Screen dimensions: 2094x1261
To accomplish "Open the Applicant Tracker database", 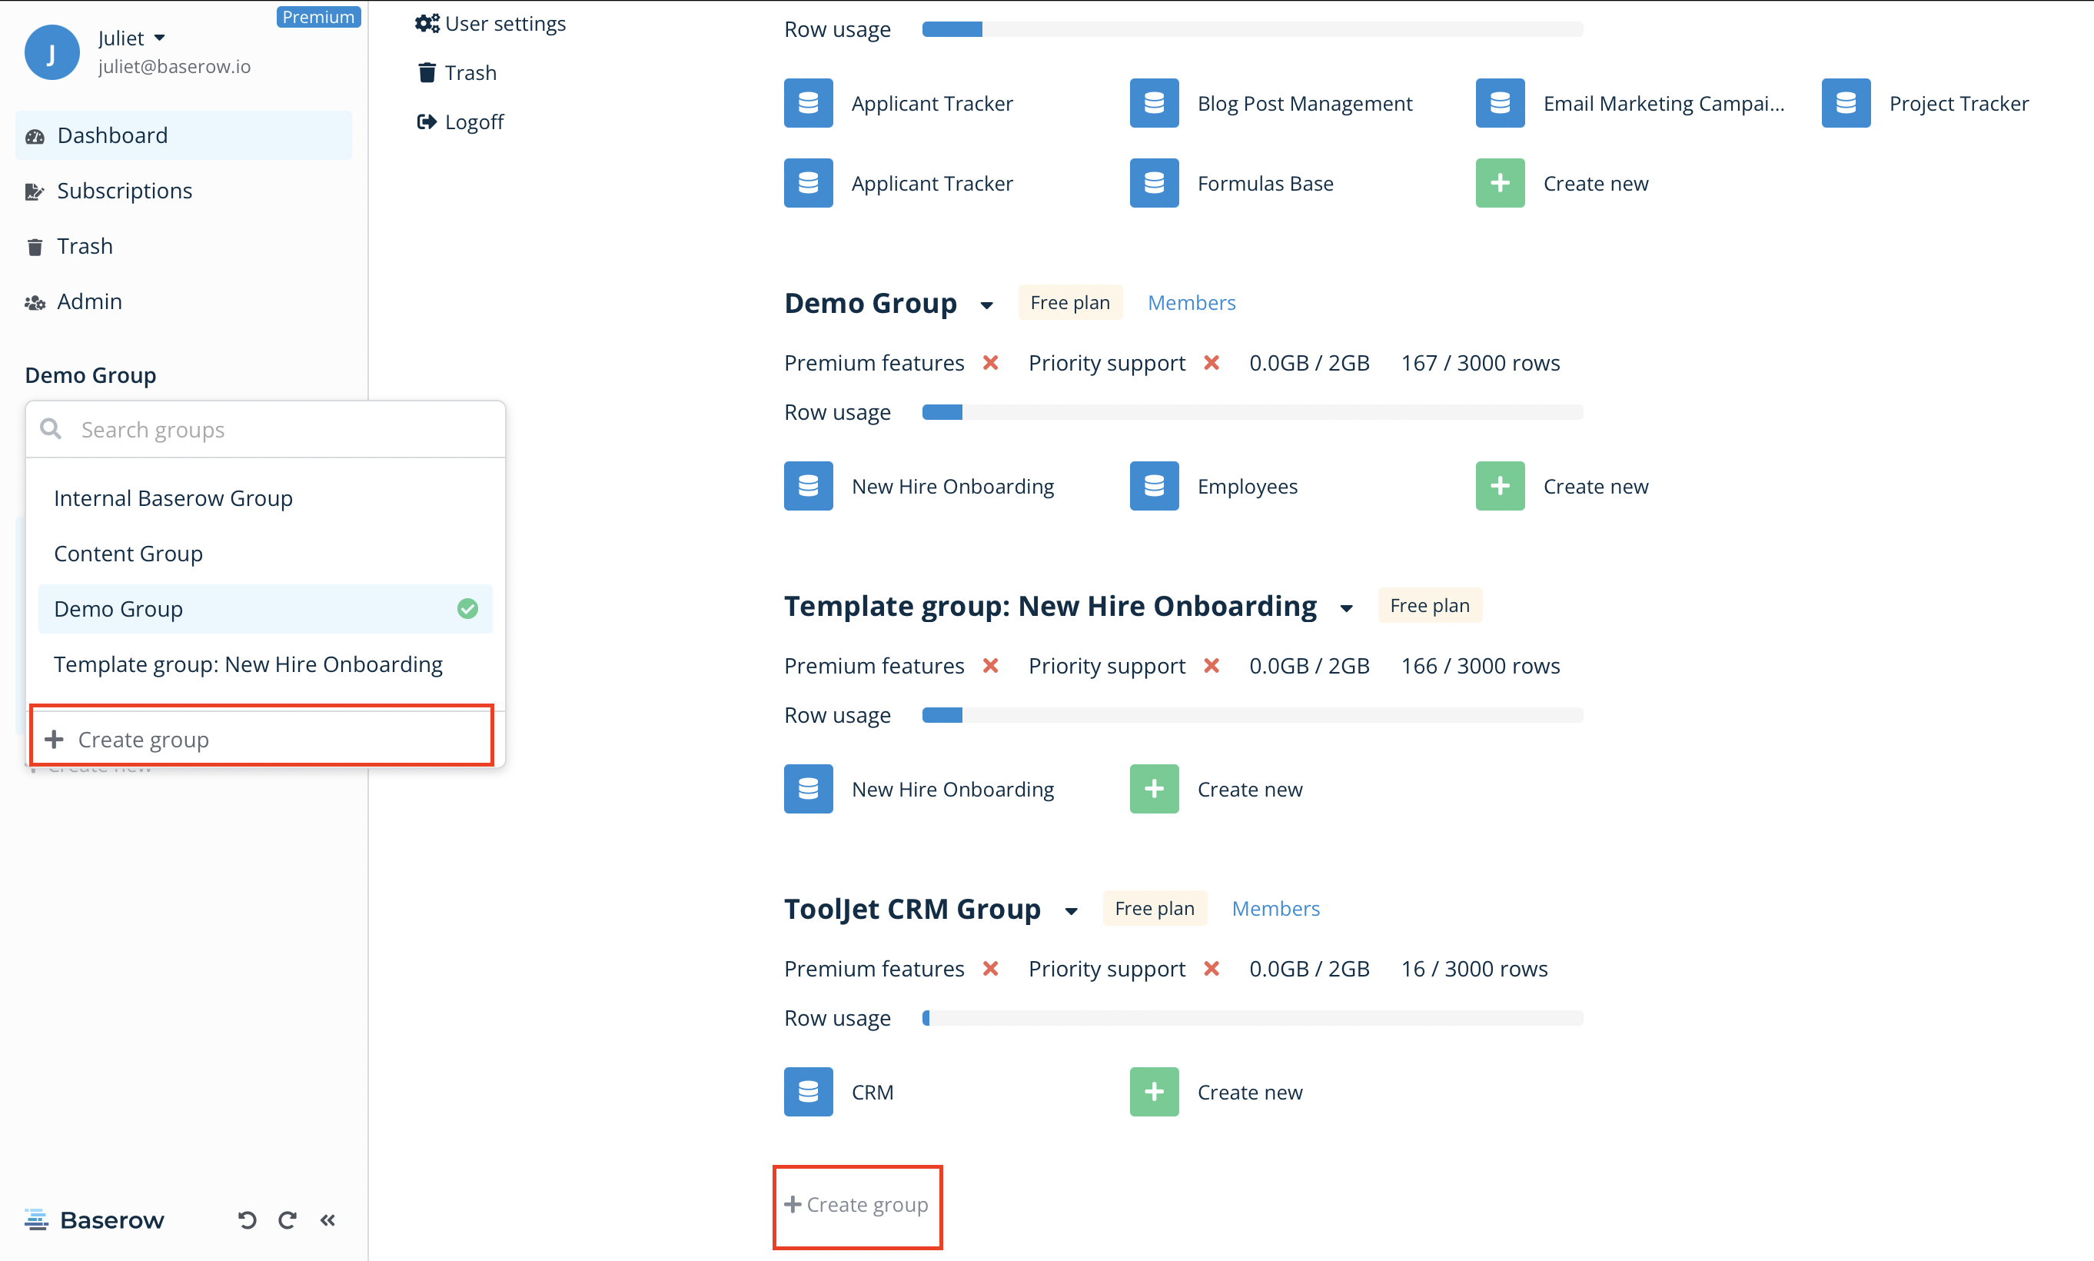I will pos(931,103).
